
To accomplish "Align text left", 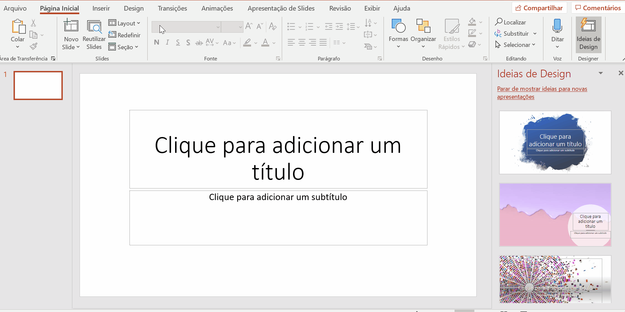I will click(x=291, y=42).
